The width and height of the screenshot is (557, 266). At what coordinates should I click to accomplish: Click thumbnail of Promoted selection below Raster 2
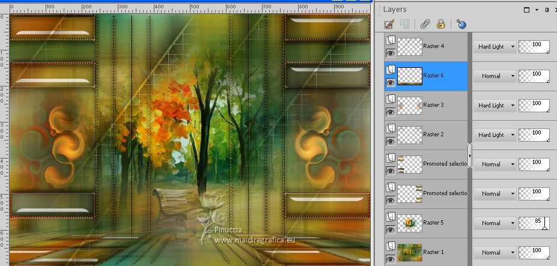(x=410, y=165)
